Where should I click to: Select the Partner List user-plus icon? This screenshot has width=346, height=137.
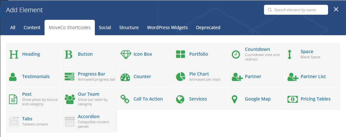293,77
